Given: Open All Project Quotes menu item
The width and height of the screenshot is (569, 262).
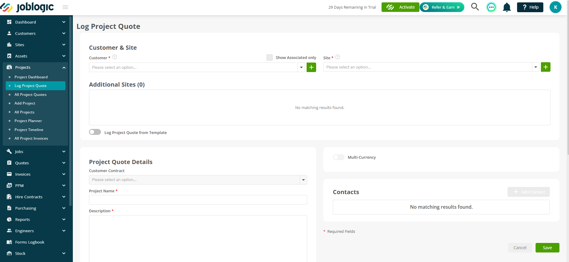Looking at the screenshot, I should [30, 94].
